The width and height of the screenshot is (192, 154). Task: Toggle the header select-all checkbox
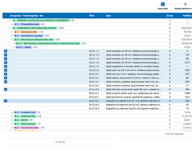tap(6, 16)
